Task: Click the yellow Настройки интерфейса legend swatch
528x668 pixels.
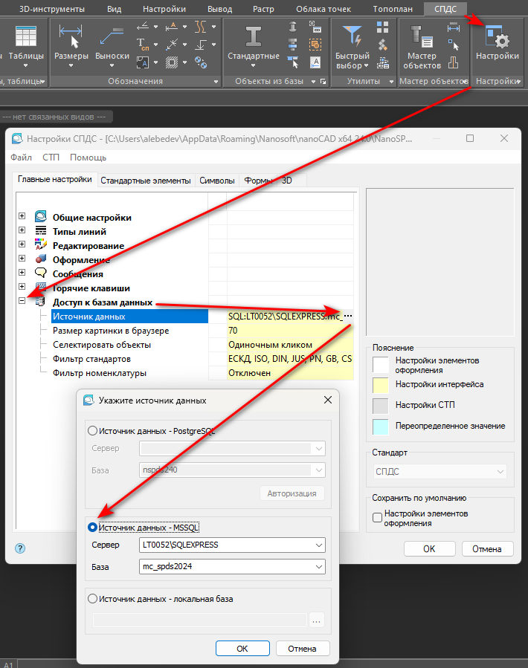Action: pyautogui.click(x=381, y=385)
